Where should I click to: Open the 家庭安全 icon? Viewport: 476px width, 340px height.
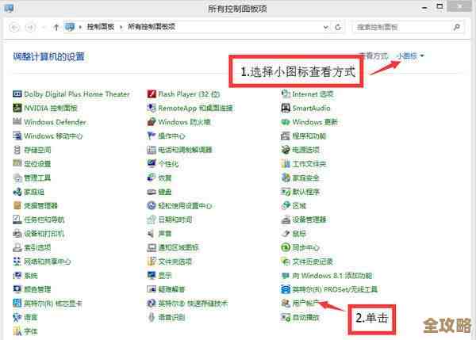pos(286,178)
